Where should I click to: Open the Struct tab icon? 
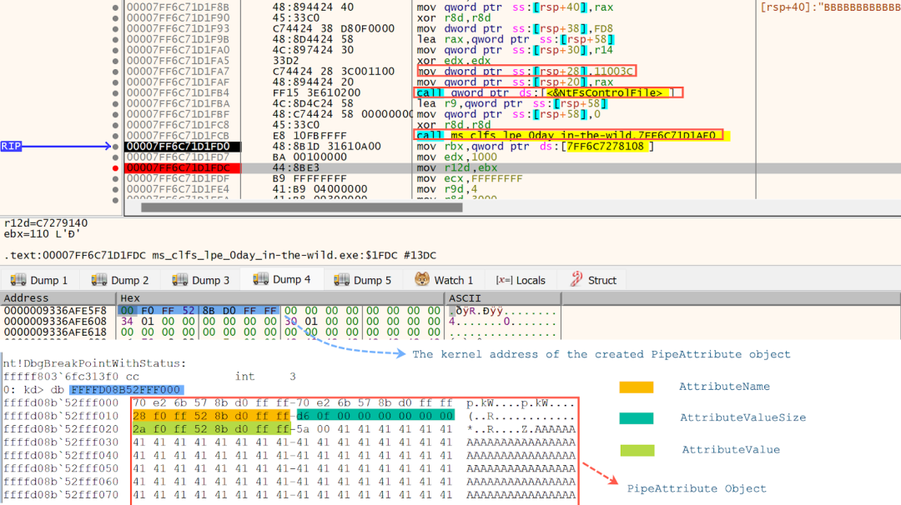click(x=576, y=280)
